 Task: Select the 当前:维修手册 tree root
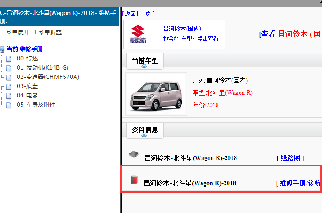click(x=25, y=49)
